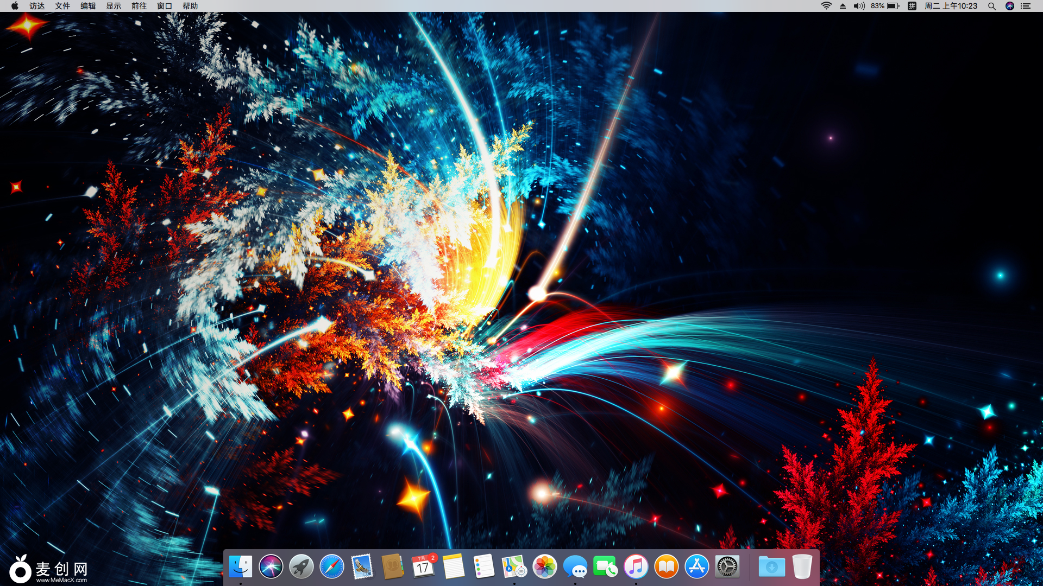Switch the Pinyin input source menu
The width and height of the screenshot is (1043, 586).
[x=912, y=6]
